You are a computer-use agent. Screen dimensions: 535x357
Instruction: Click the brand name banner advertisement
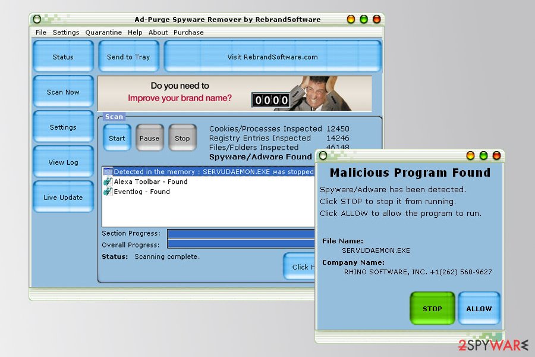coord(235,93)
